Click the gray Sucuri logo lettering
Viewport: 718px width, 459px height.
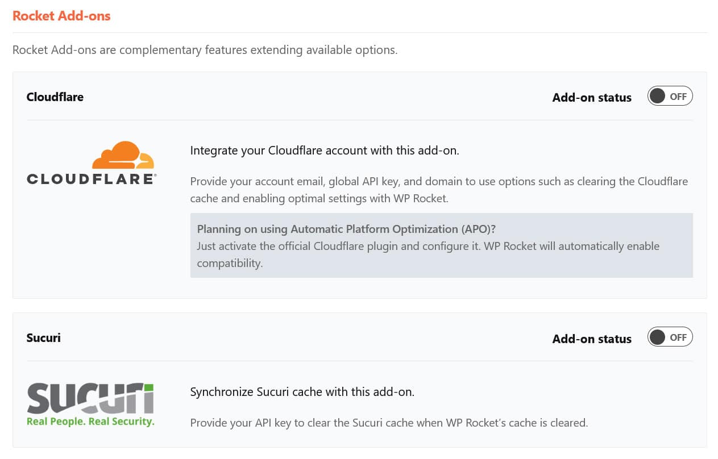pos(90,399)
